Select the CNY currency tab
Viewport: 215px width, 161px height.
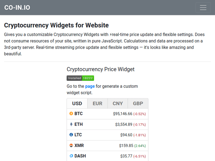pos(118,104)
